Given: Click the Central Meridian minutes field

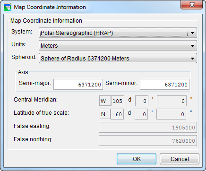Looking at the screenshot, I should (141, 101).
